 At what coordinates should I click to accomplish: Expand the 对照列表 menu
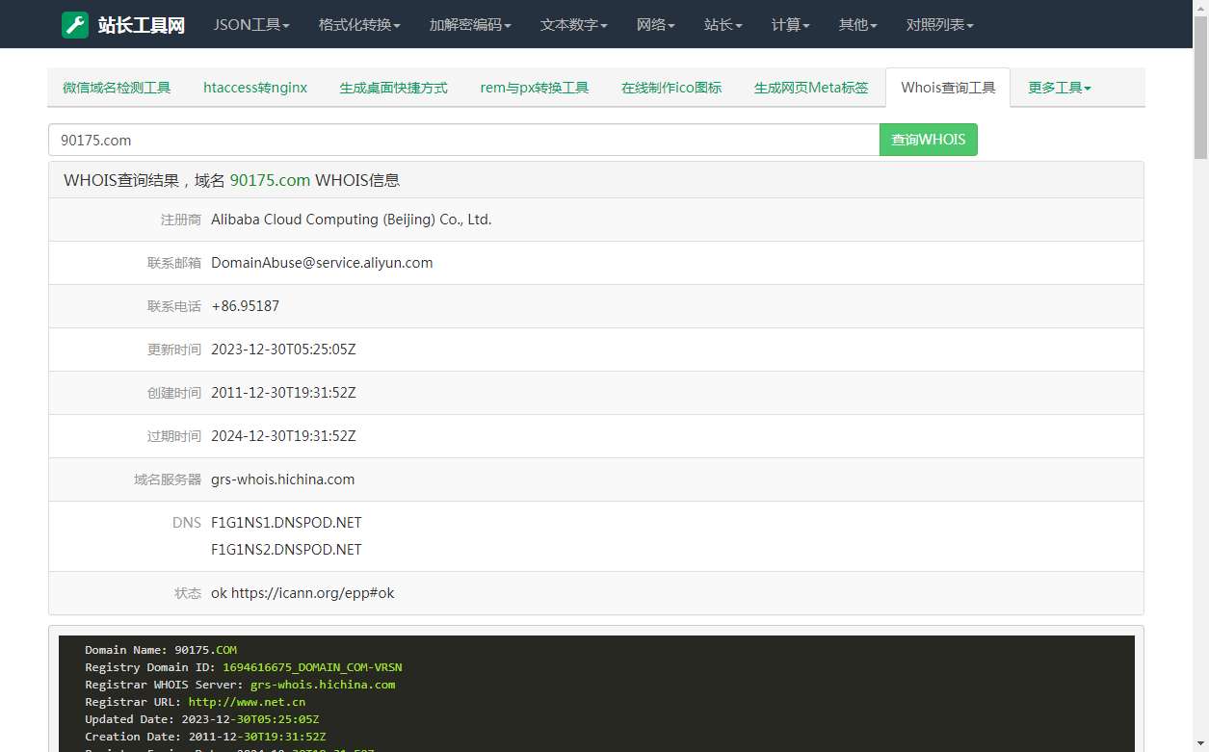click(x=939, y=25)
